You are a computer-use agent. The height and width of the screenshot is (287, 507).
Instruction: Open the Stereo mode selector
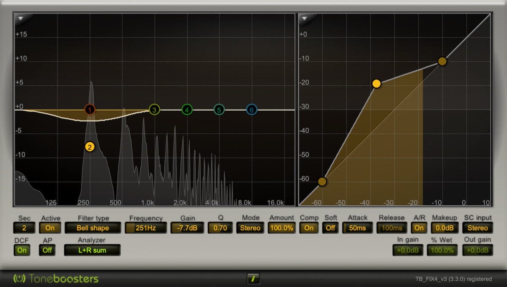pos(250,228)
